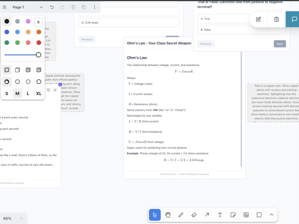Choose the solid fill style option
Image resolution: width=299 pixels, height=224 pixels.
(28, 70)
